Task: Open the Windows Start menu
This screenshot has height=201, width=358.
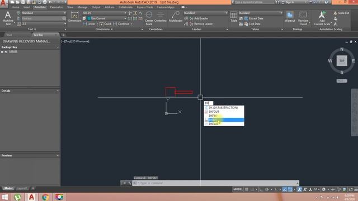Action: (x=4, y=197)
